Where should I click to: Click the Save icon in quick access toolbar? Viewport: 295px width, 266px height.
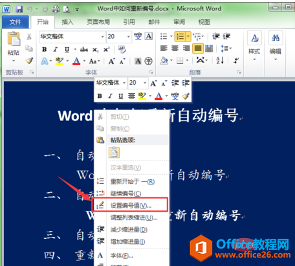(19, 9)
